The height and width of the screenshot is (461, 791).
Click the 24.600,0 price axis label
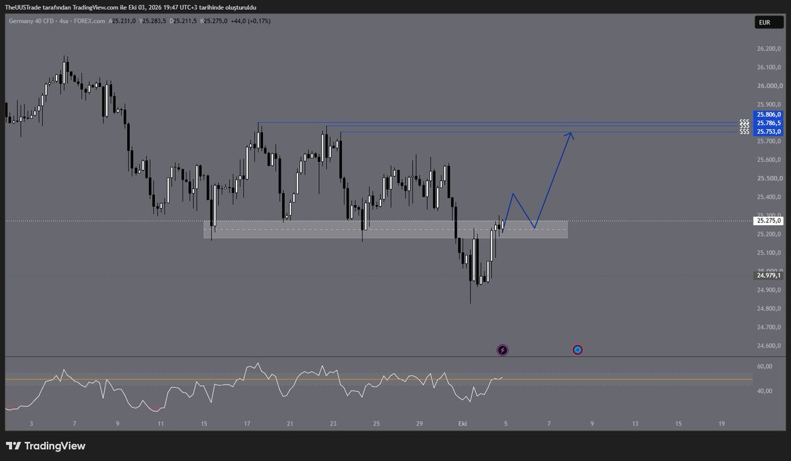[x=769, y=346]
